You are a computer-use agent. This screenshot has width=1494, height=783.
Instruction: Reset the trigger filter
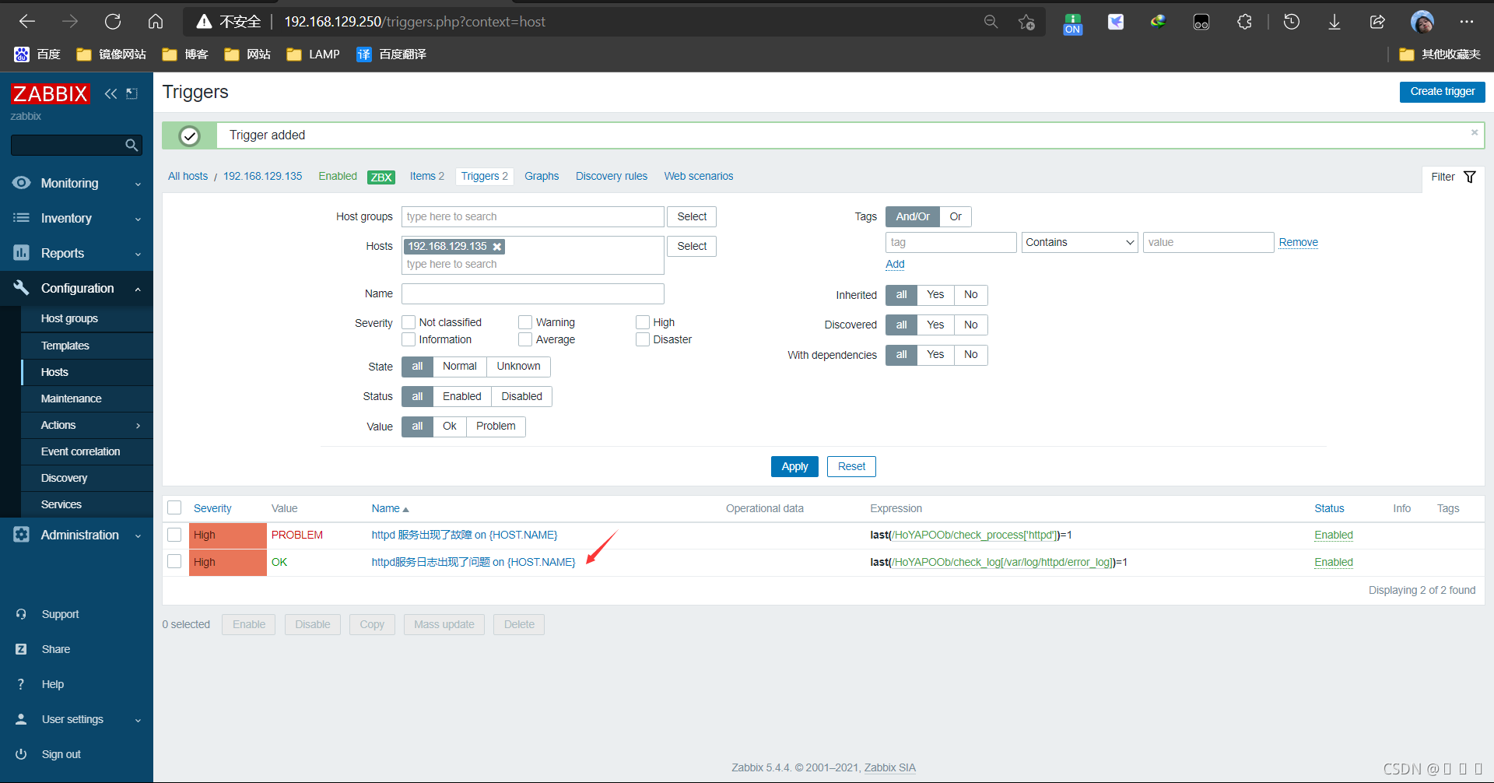pos(851,466)
